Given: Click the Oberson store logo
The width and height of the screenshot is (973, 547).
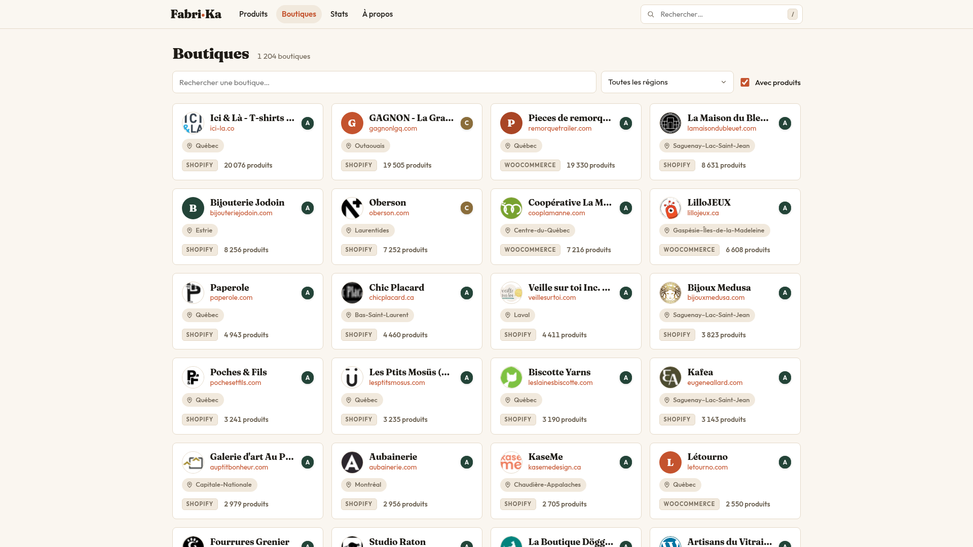Looking at the screenshot, I should [352, 208].
